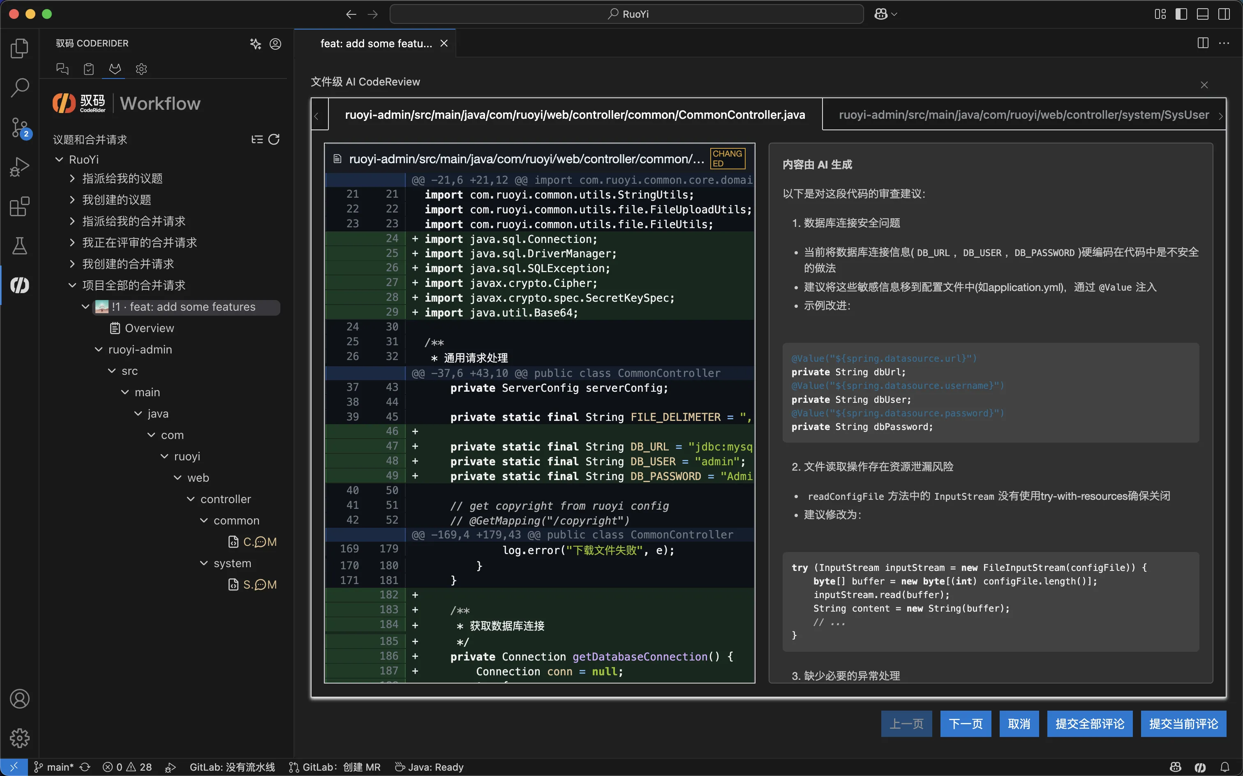The width and height of the screenshot is (1243, 776).
Task: Open the CodeRider chat tab icon
Action: tap(62, 69)
